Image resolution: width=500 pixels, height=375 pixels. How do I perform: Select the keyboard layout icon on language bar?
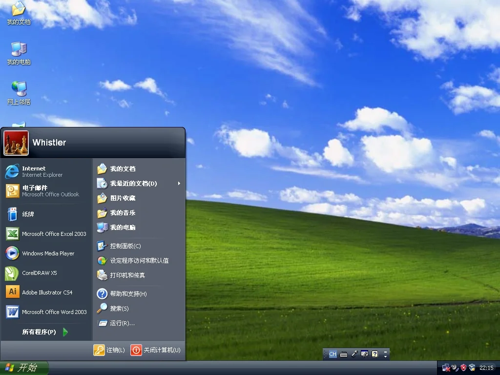tap(343, 354)
